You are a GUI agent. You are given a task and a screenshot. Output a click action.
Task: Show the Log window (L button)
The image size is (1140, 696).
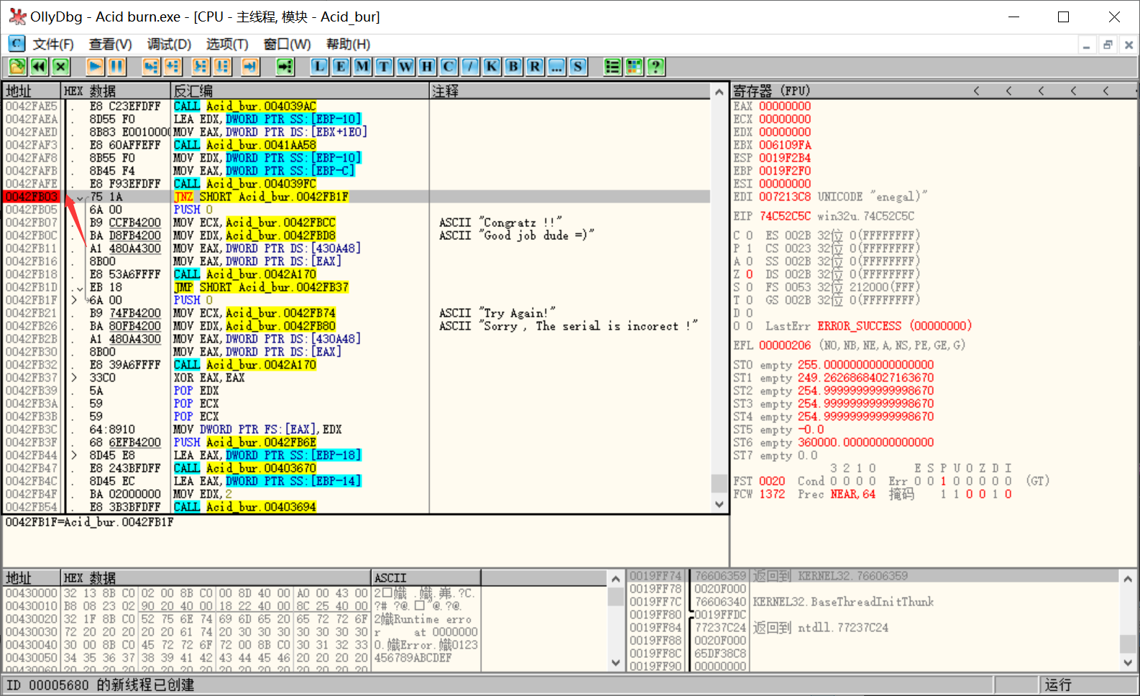click(x=319, y=67)
